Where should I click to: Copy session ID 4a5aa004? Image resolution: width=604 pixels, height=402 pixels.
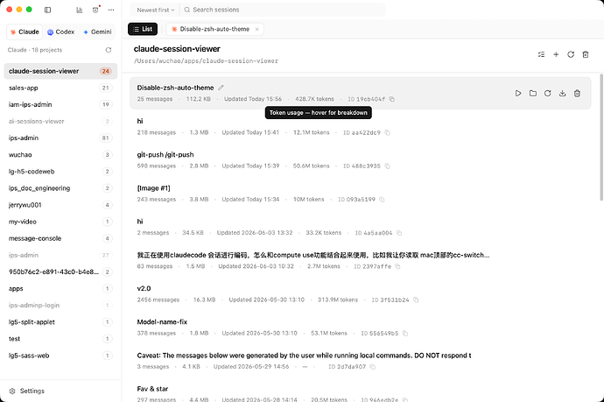pos(399,233)
